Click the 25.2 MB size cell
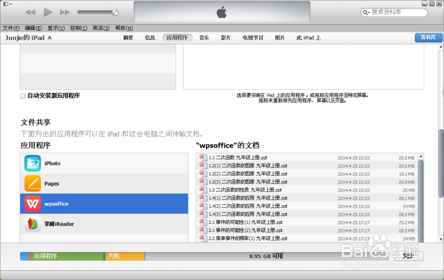Image resolution: width=444 pixels, height=280 pixels. [x=406, y=223]
